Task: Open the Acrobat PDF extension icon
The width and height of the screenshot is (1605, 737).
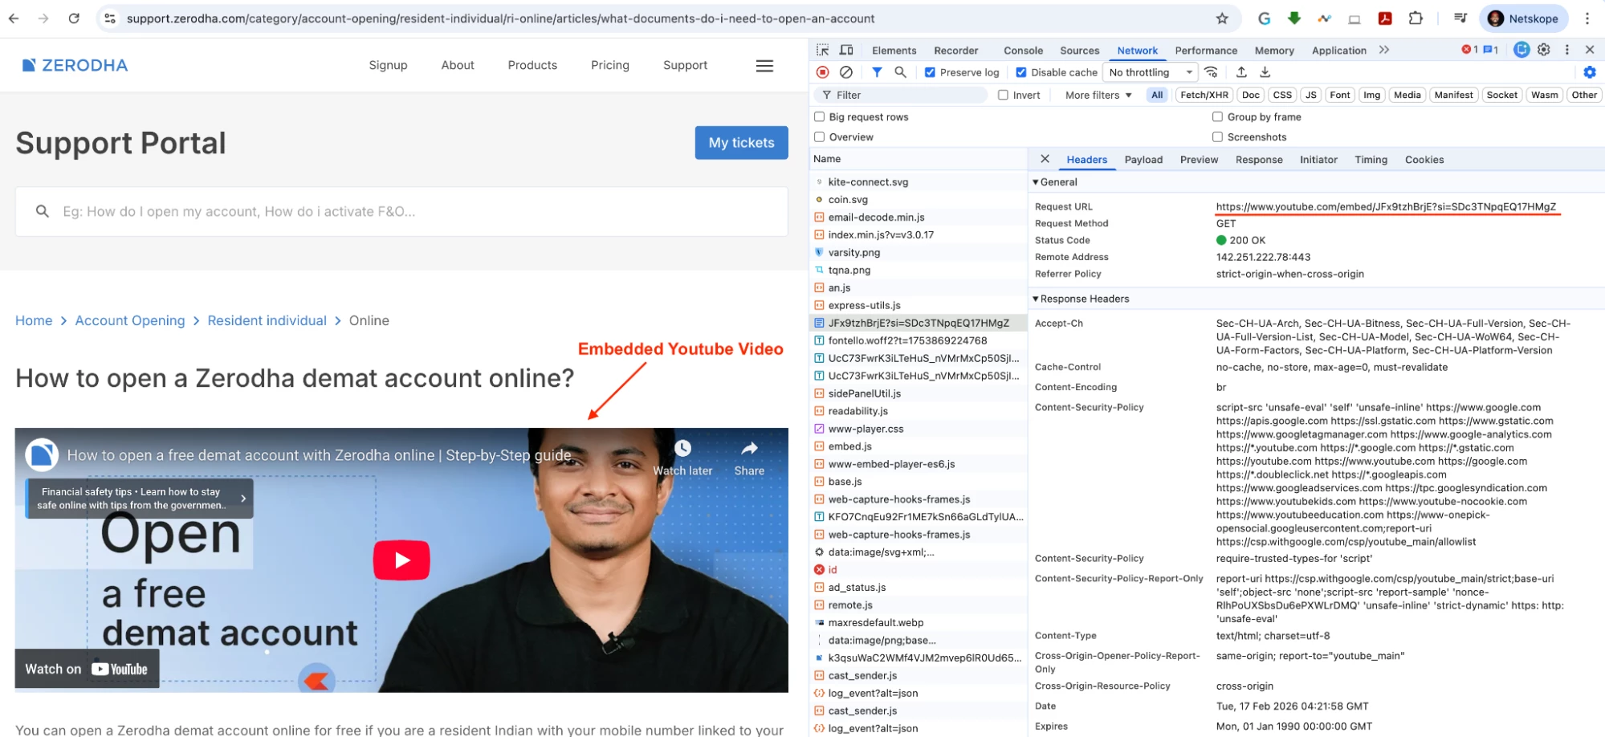Action: pos(1385,18)
